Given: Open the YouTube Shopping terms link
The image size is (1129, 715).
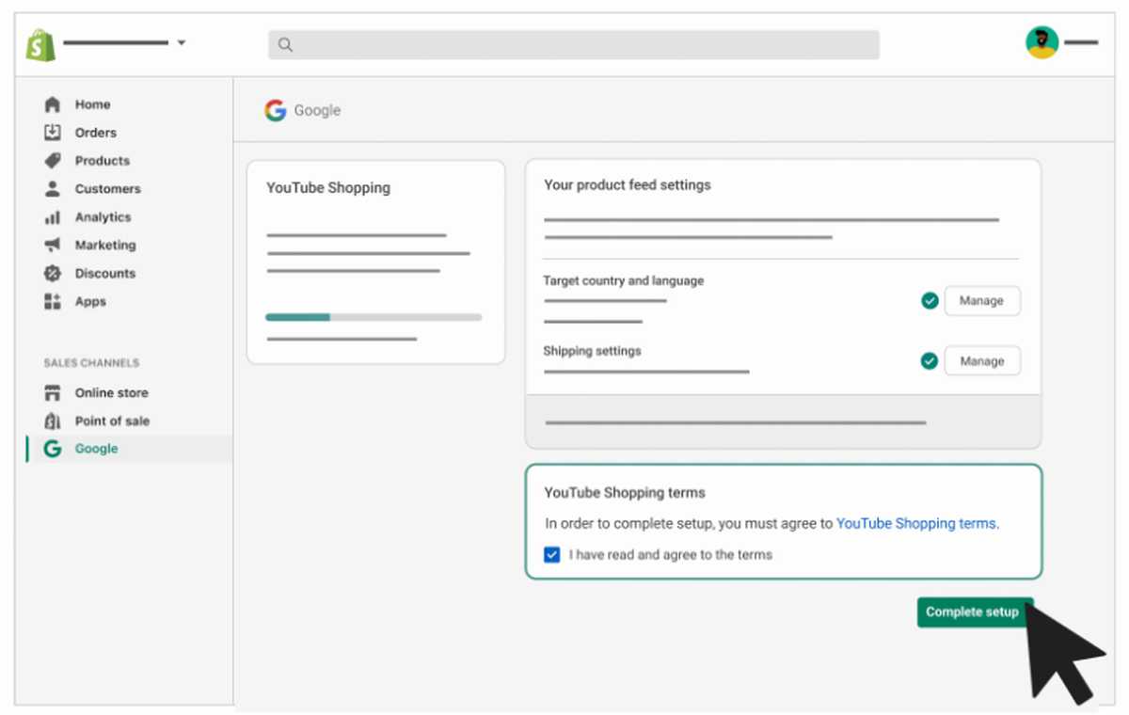Looking at the screenshot, I should [x=915, y=524].
